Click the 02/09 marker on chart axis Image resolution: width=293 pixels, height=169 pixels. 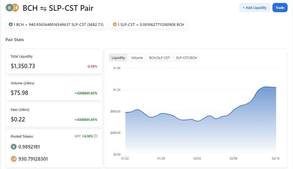[233, 158]
